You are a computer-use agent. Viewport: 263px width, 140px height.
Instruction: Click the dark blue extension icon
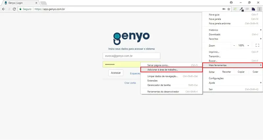(253, 9)
